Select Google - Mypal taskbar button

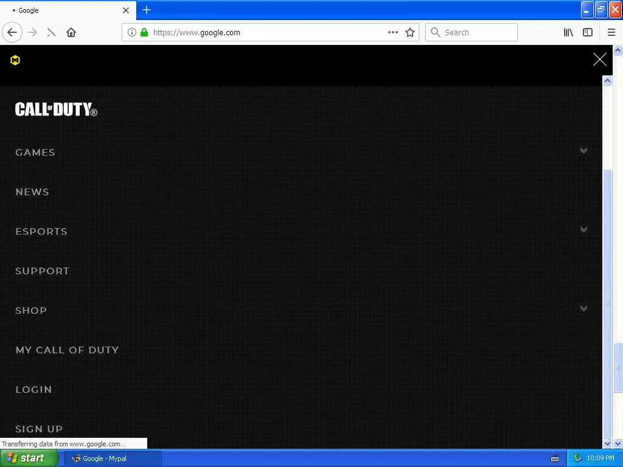click(113, 458)
